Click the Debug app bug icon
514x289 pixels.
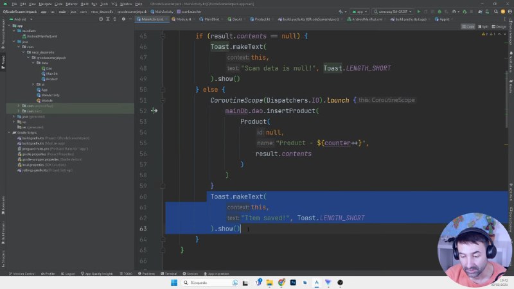[x=439, y=12]
